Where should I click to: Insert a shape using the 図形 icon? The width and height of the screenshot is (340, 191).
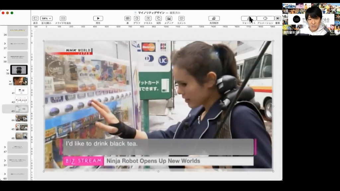click(x=158, y=19)
